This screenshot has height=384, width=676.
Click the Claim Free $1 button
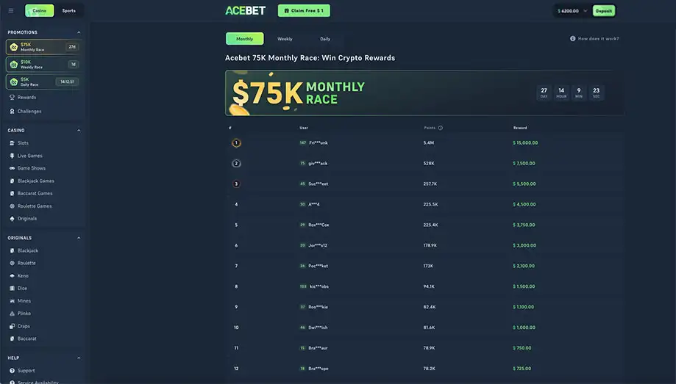click(x=304, y=11)
